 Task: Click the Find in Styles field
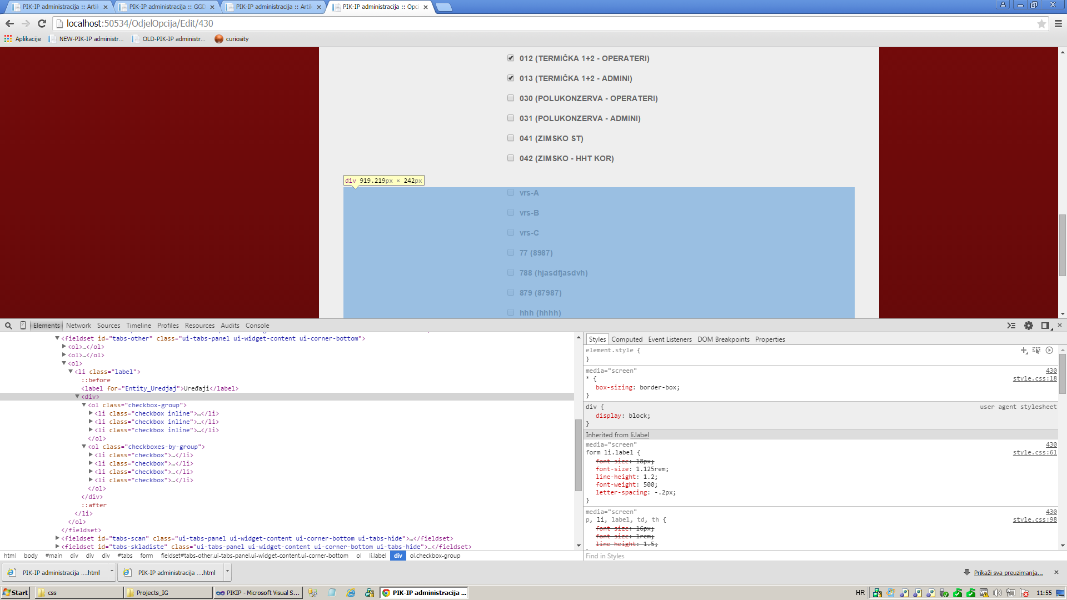(820, 556)
